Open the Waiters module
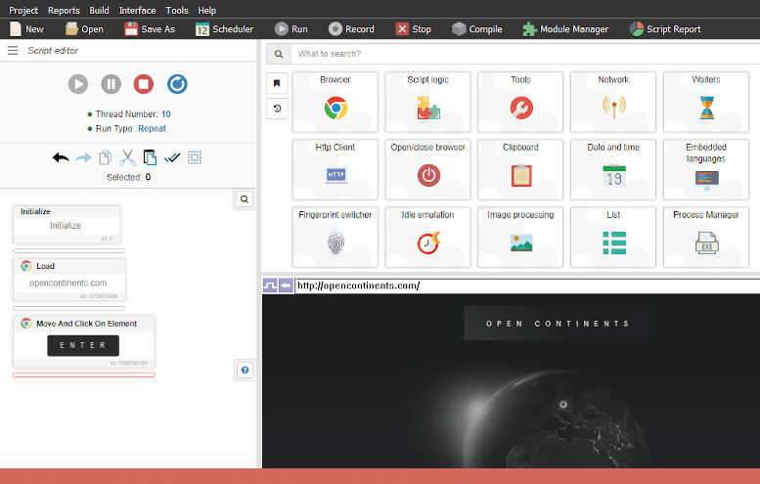This screenshot has width=760, height=484. point(706,102)
